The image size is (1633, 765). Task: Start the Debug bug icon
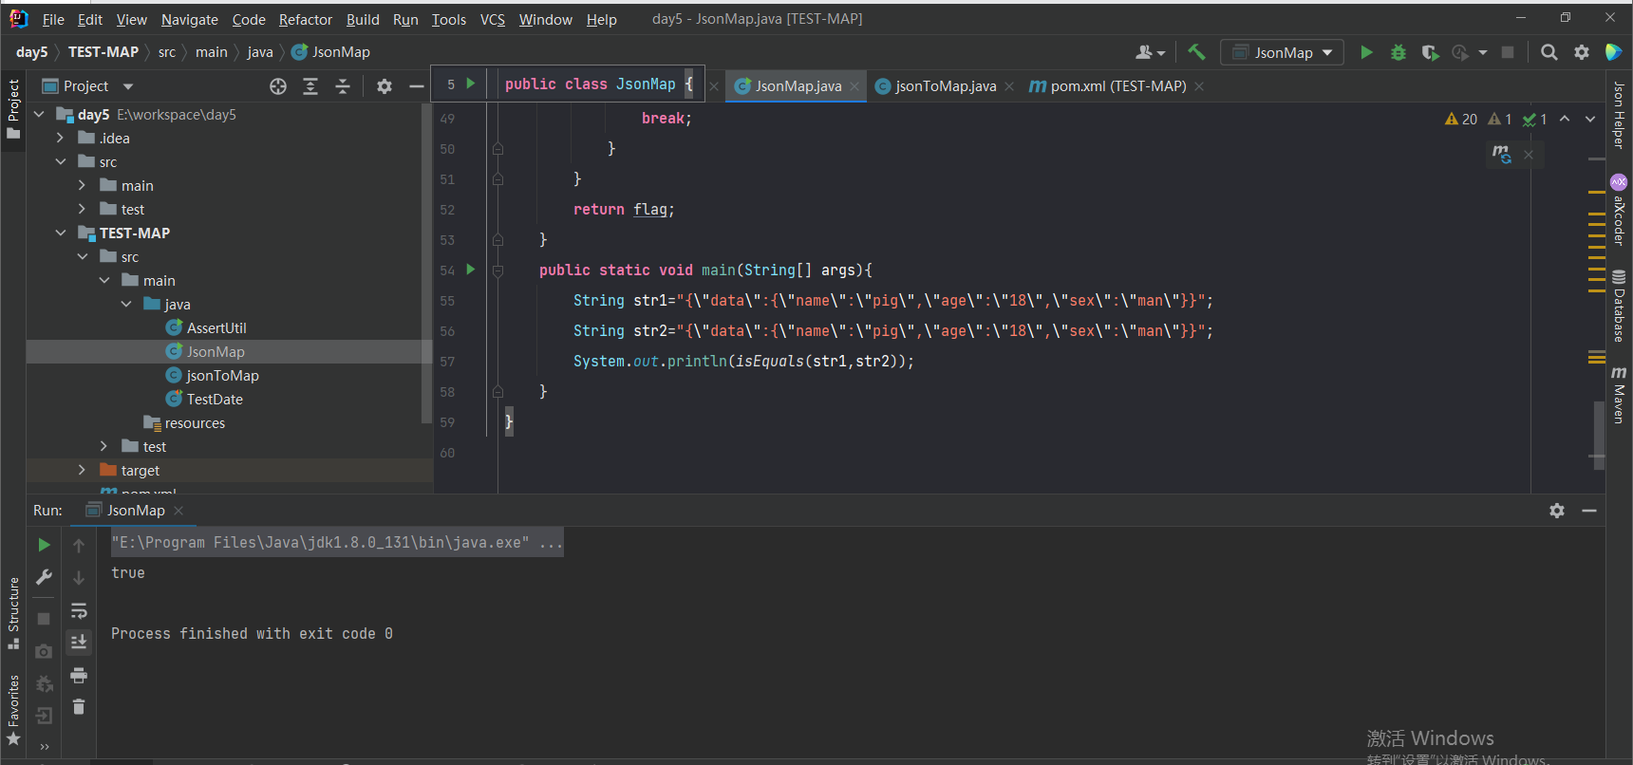click(x=1398, y=52)
